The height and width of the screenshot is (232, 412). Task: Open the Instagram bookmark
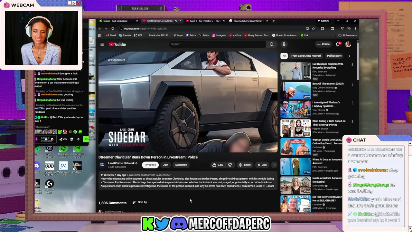click(219, 35)
